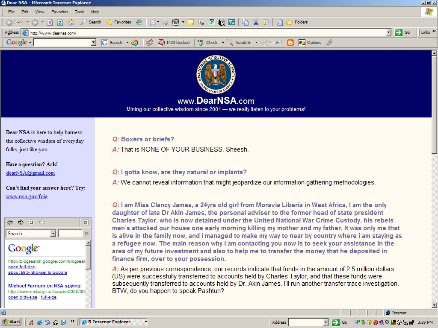Click the Edit with Word icon
The image size is (438, 328).
[176, 22]
